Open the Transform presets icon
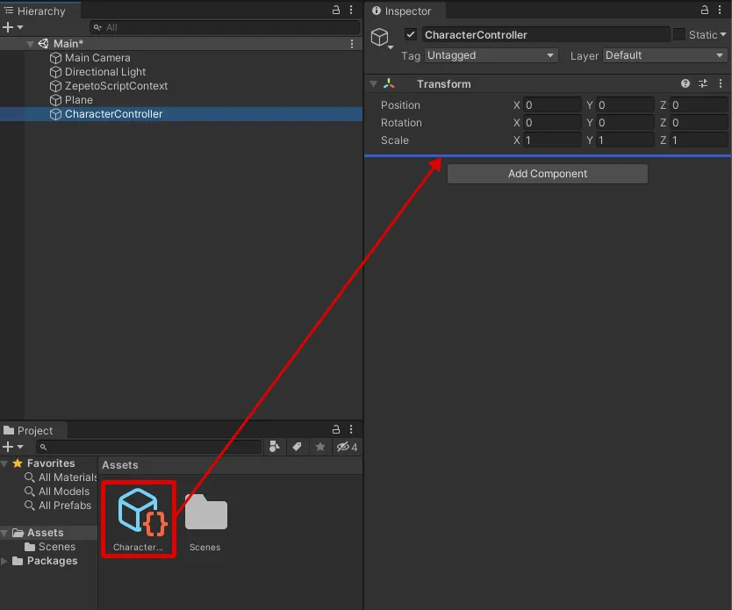The width and height of the screenshot is (732, 610). pyautogui.click(x=702, y=83)
